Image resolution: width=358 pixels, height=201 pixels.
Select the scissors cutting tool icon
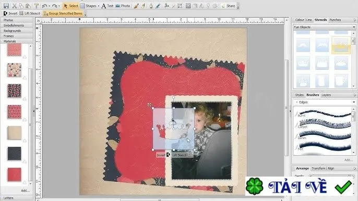click(x=166, y=6)
